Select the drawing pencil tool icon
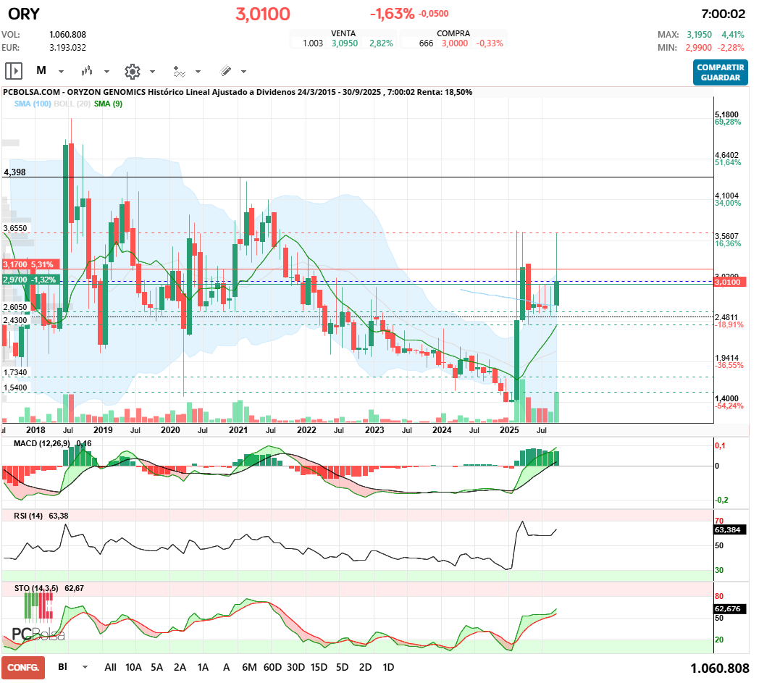This screenshot has width=759, height=683. (225, 71)
